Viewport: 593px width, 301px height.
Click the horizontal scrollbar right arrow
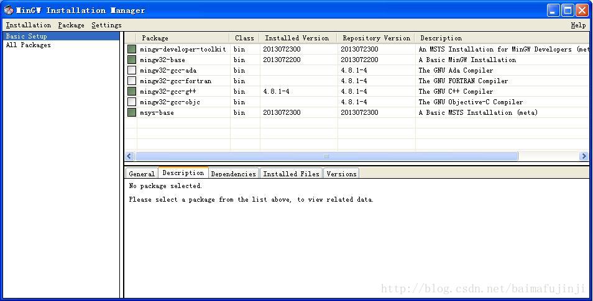584,156
